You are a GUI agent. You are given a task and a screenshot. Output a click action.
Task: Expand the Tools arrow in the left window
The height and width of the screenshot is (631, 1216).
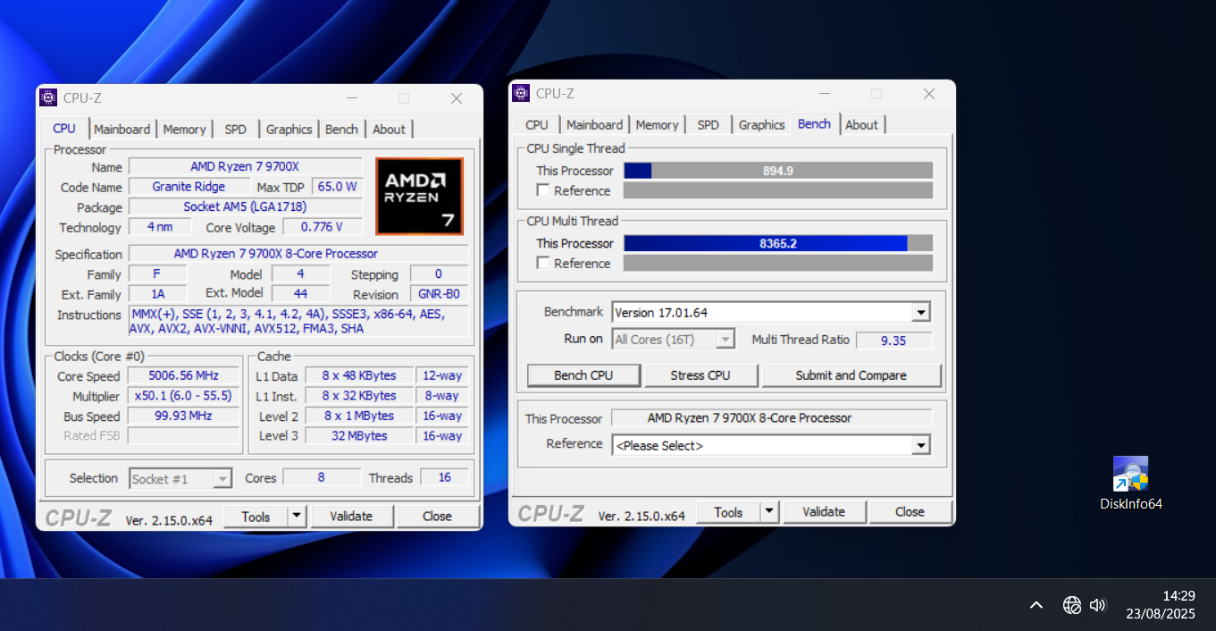coord(297,516)
